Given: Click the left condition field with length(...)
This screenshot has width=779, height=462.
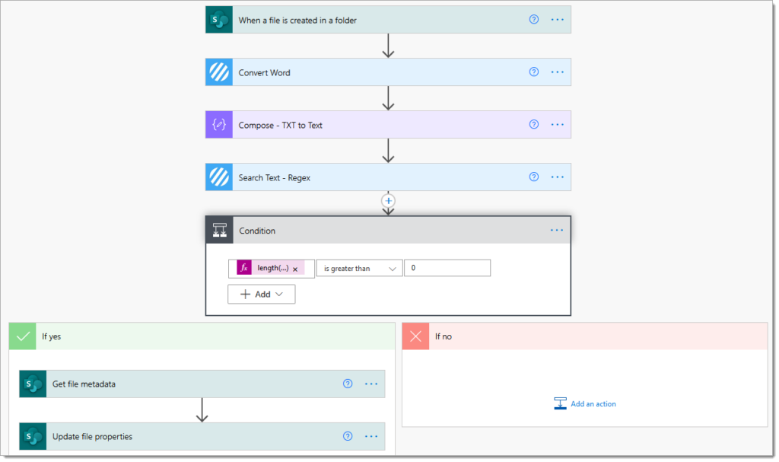Looking at the screenshot, I should click(272, 269).
